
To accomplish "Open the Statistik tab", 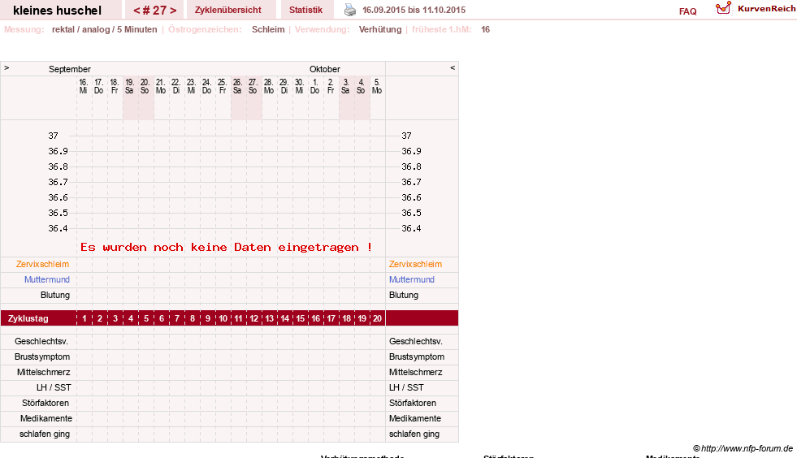I will coord(305,10).
